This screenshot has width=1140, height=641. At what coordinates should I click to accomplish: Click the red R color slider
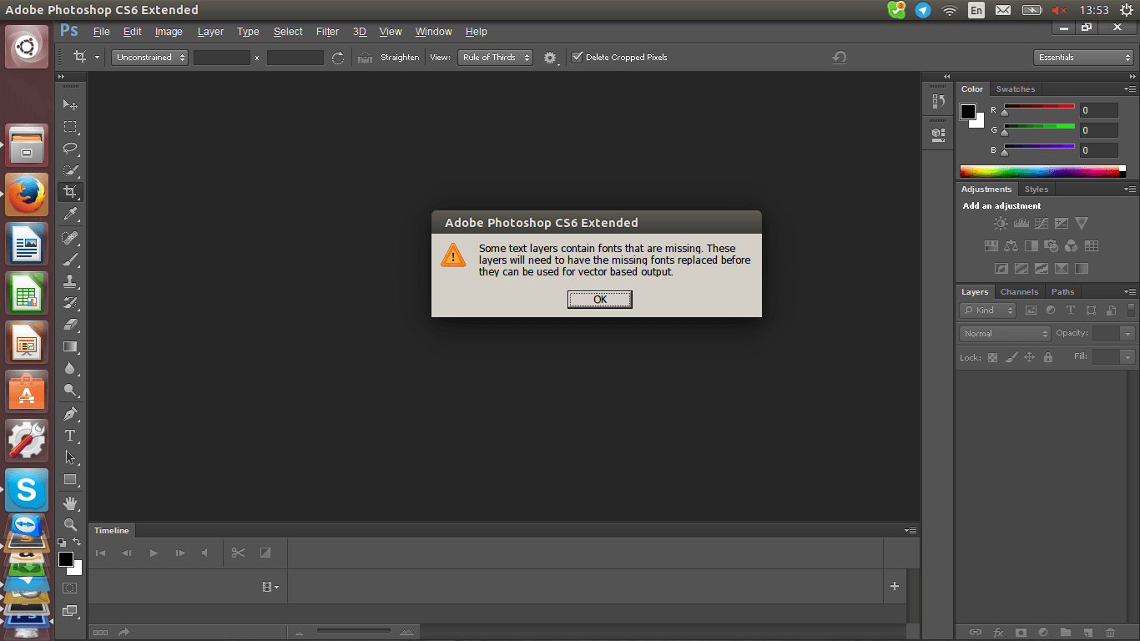pyautogui.click(x=1039, y=107)
